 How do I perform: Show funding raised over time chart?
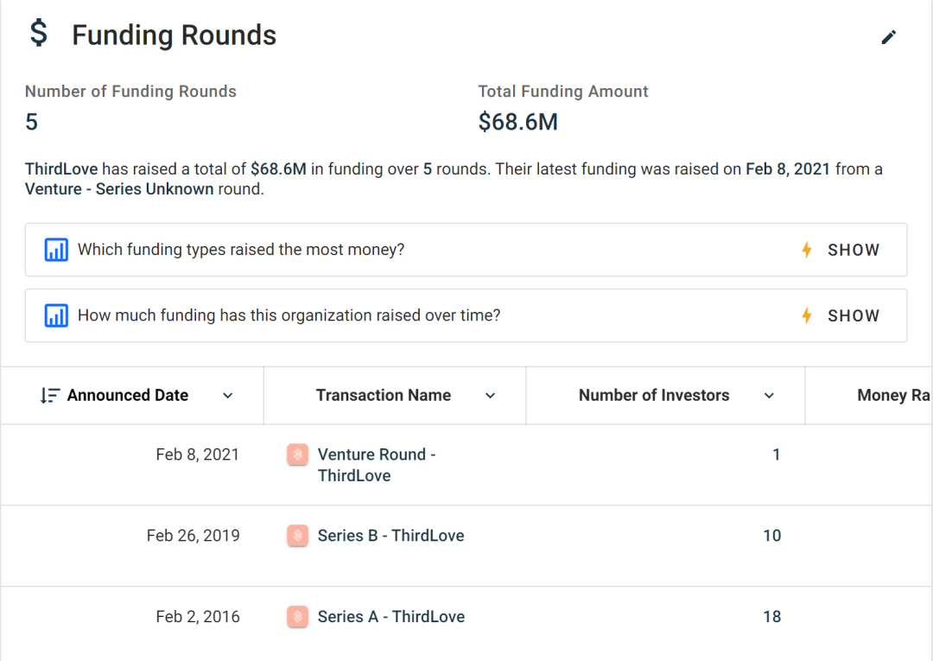pos(841,316)
